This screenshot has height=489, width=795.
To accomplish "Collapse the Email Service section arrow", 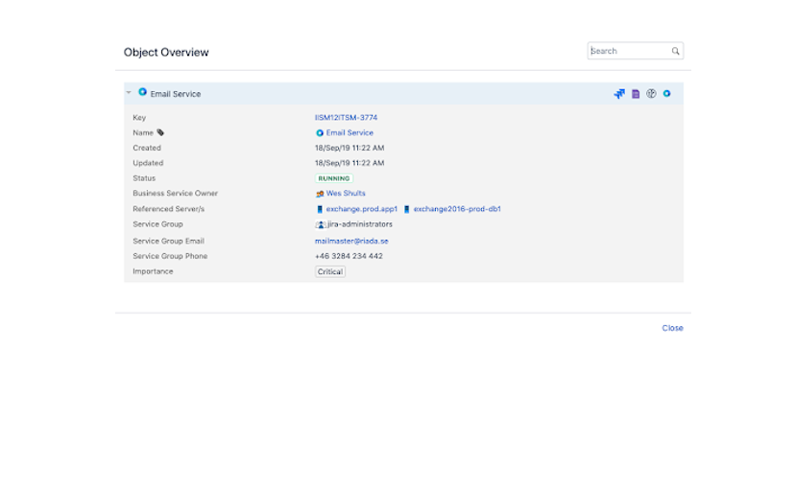I will [x=129, y=93].
